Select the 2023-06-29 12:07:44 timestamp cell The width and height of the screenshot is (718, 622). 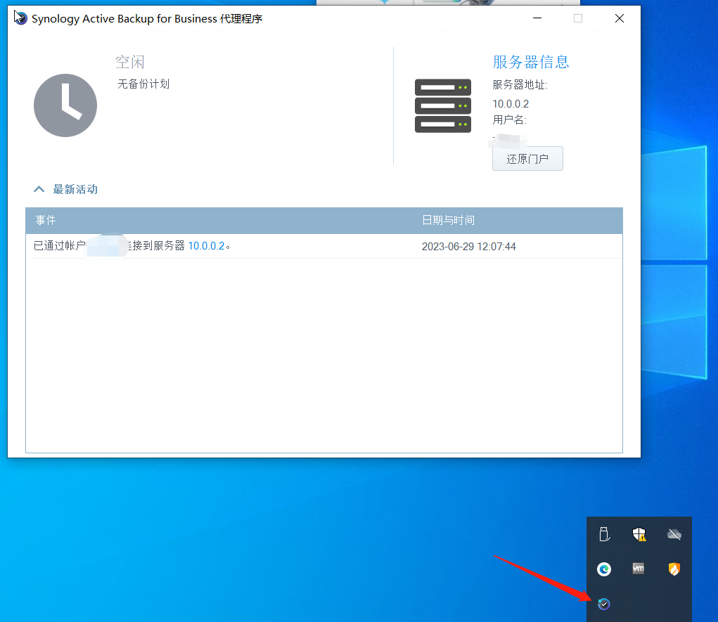(x=469, y=246)
